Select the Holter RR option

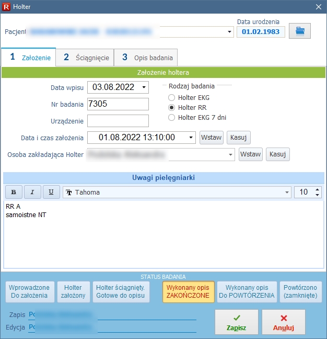[x=172, y=107]
